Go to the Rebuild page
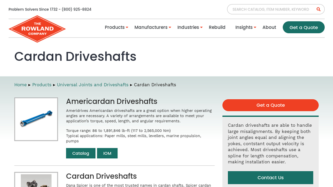 click(x=217, y=27)
